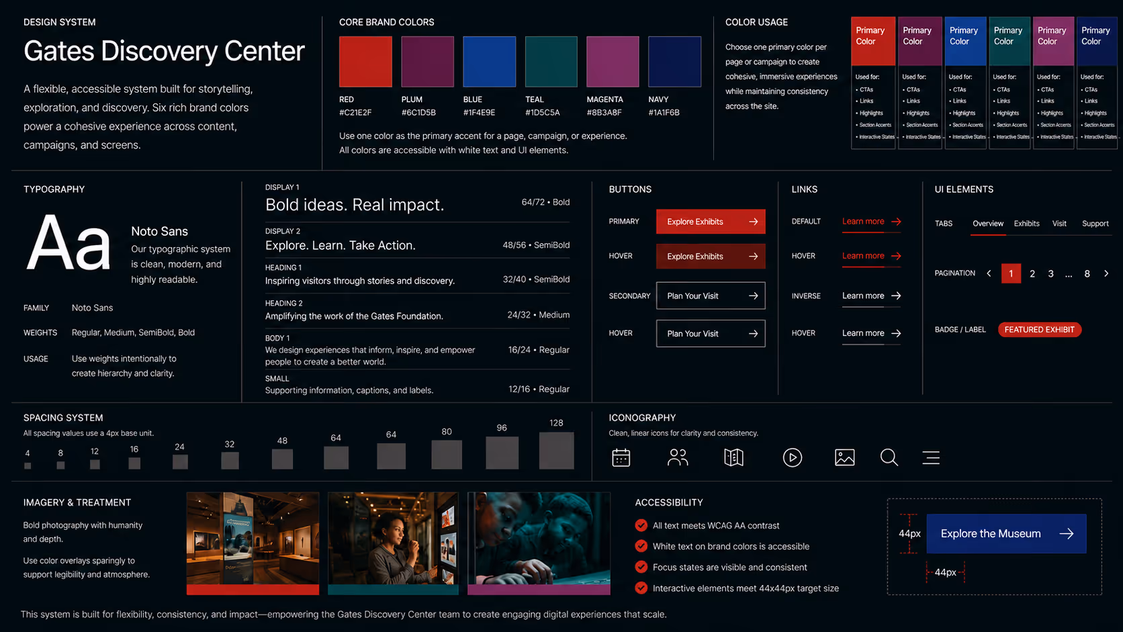Open the man writing photo with magenta bar
The width and height of the screenshot is (1123, 632).
(539, 543)
